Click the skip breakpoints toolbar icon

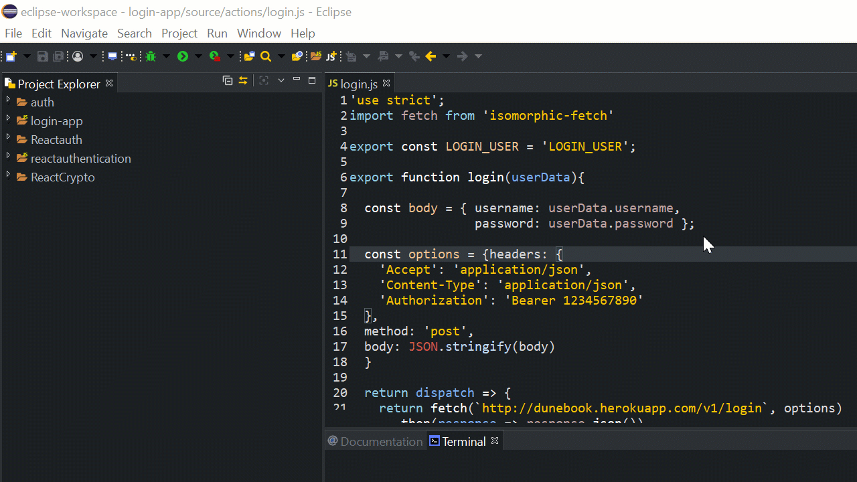(131, 56)
